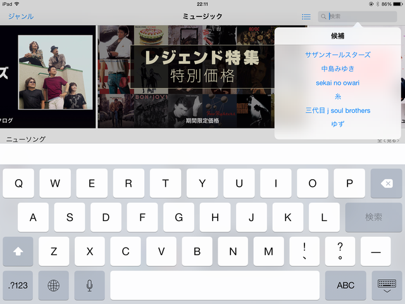Viewport: 405px width, 304px height.
Task: Tap the L key
Action: [324, 217]
